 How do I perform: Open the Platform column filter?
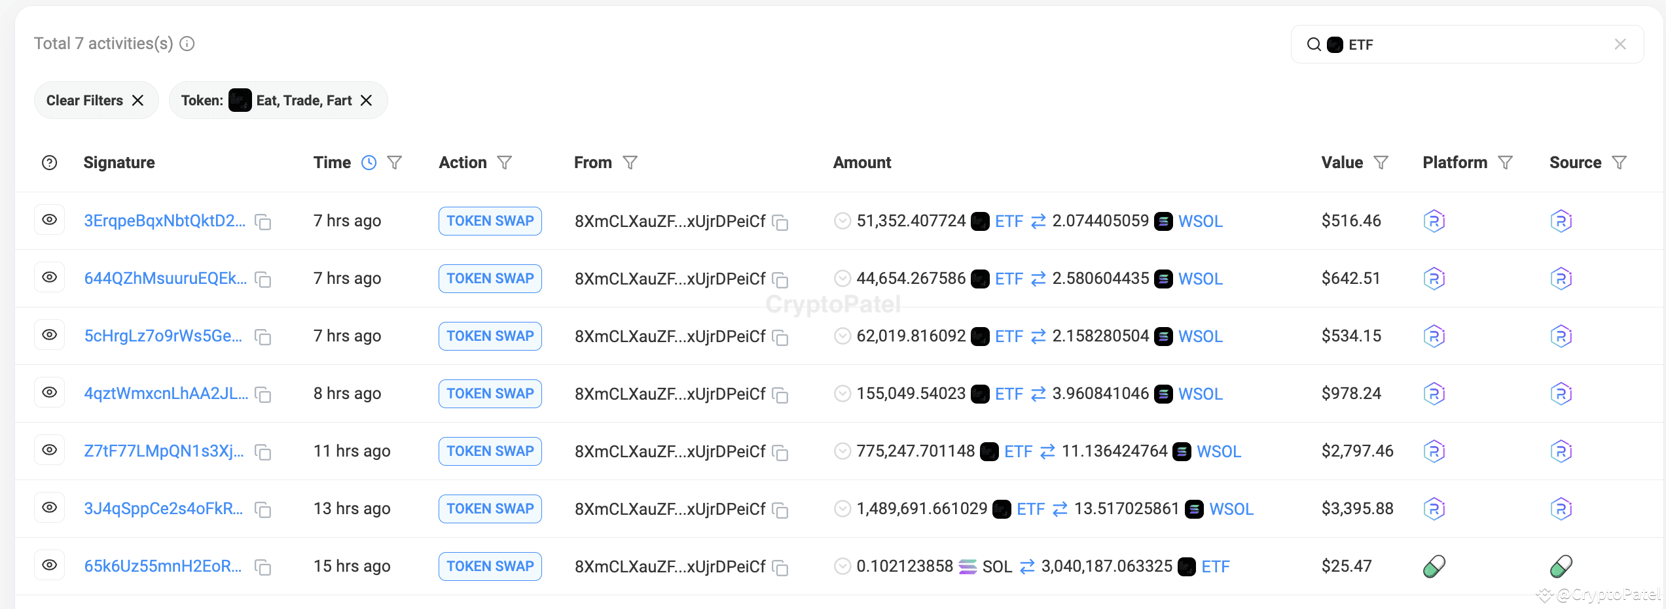coord(1506,162)
